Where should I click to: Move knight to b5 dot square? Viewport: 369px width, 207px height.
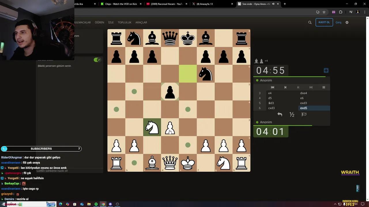click(x=134, y=91)
